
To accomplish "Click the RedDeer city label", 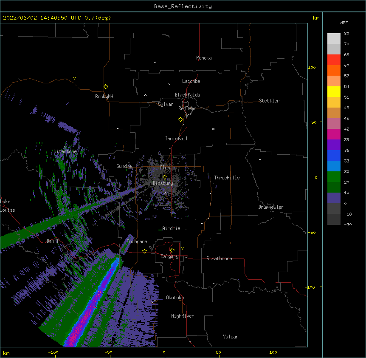I will tap(187, 108).
